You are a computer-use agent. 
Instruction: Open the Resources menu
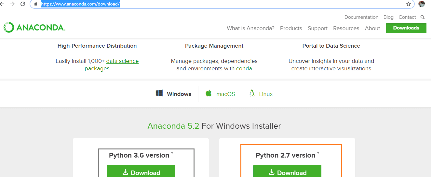point(346,28)
